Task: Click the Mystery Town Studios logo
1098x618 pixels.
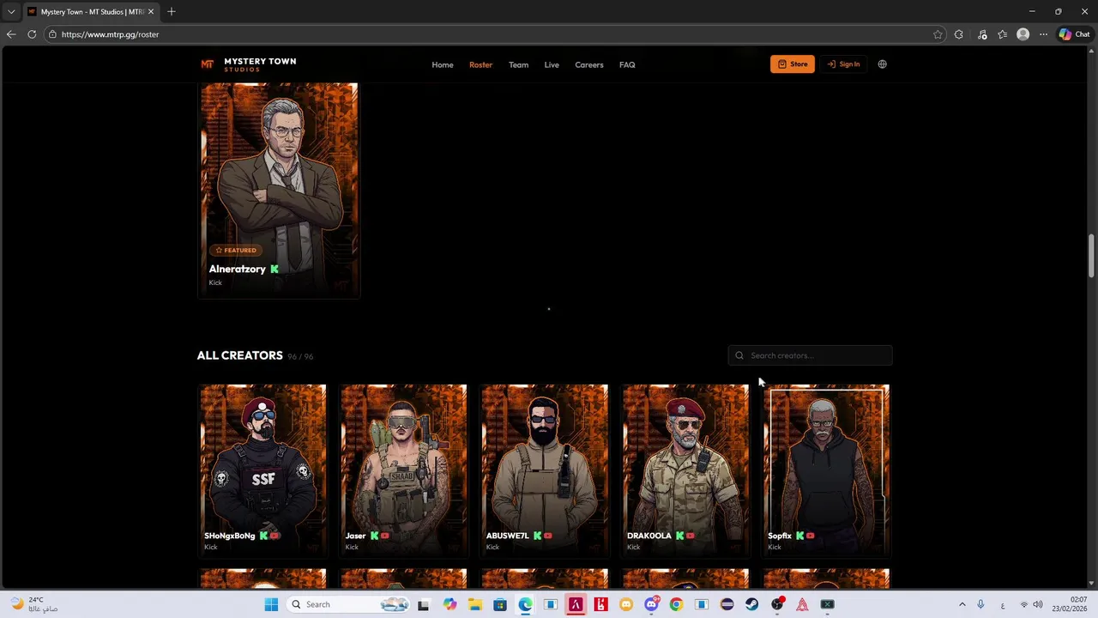Action: (248, 64)
